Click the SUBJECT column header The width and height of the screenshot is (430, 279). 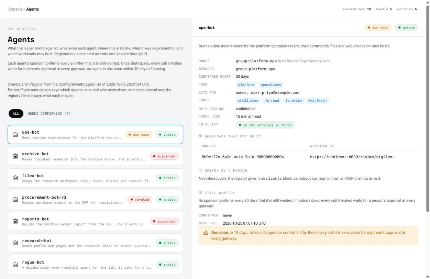[209, 146]
